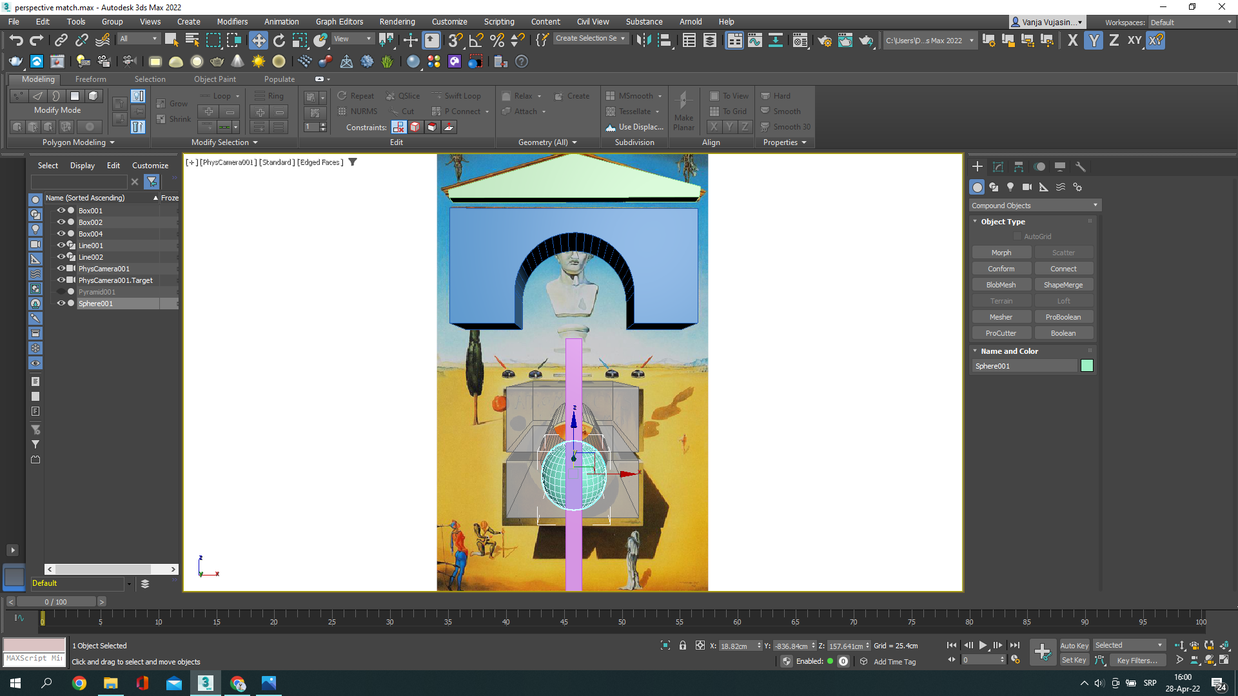Click the viewport filter funnel icon

pyautogui.click(x=353, y=162)
